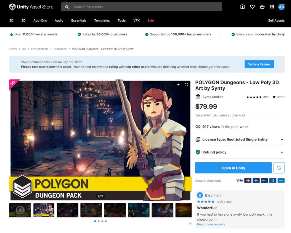291x233 pixels.
Task: Go to the Sale menu item
Action: pos(151,21)
